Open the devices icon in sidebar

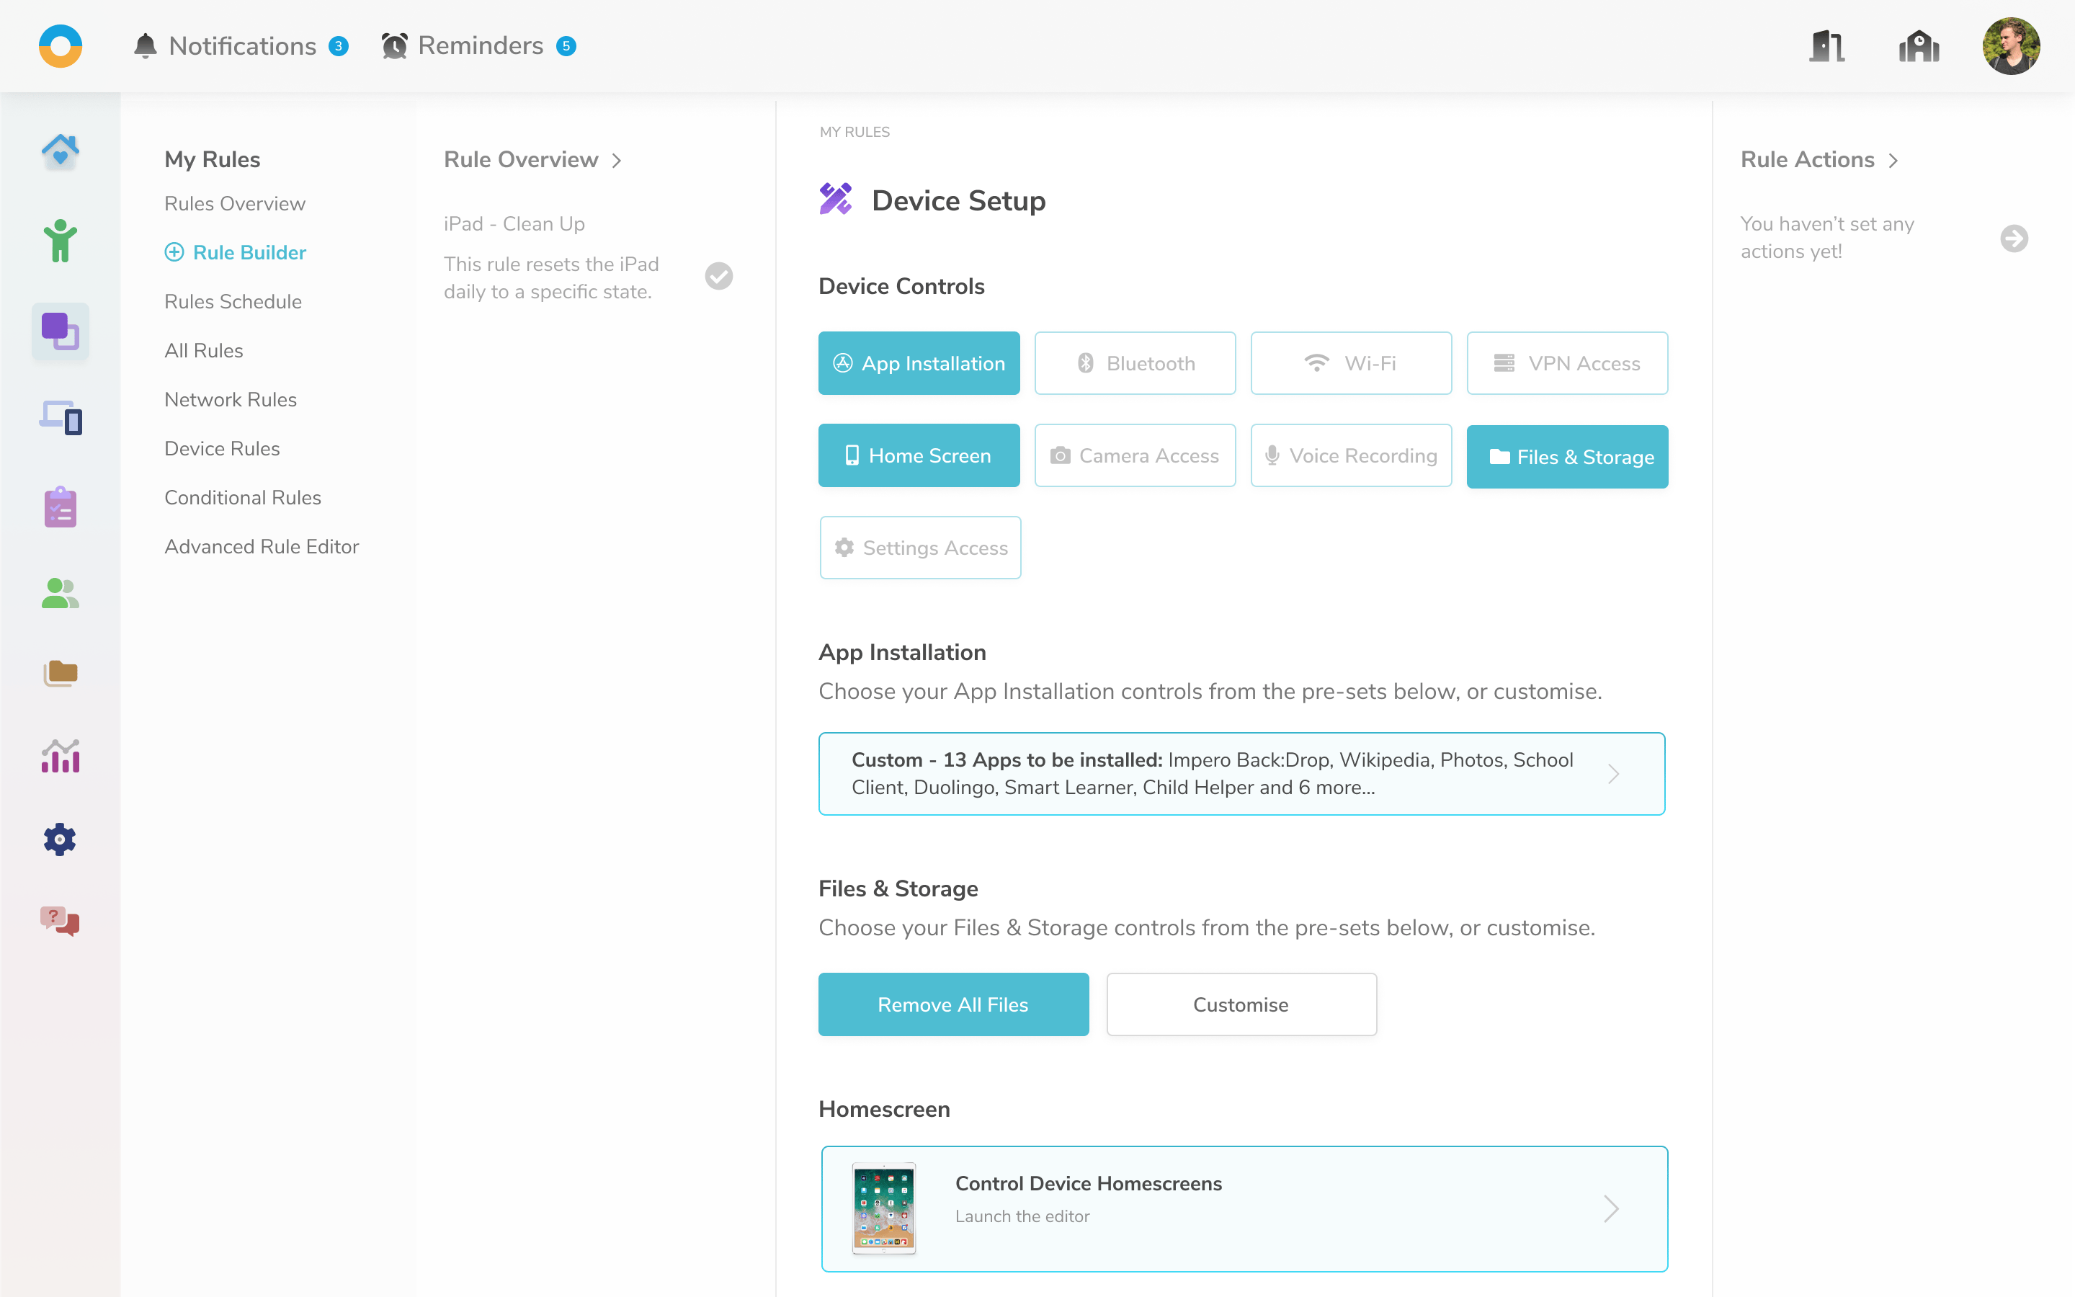pos(59,419)
